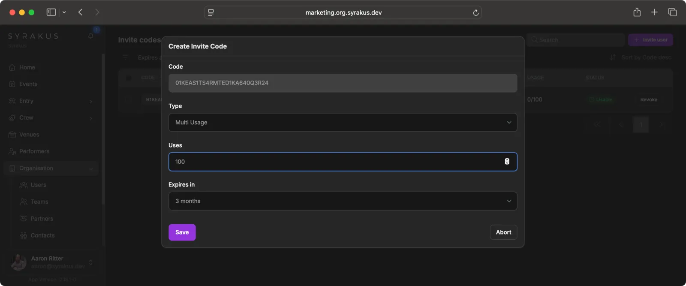The image size is (686, 286).
Task: Open Events in the sidebar
Action: [28, 84]
